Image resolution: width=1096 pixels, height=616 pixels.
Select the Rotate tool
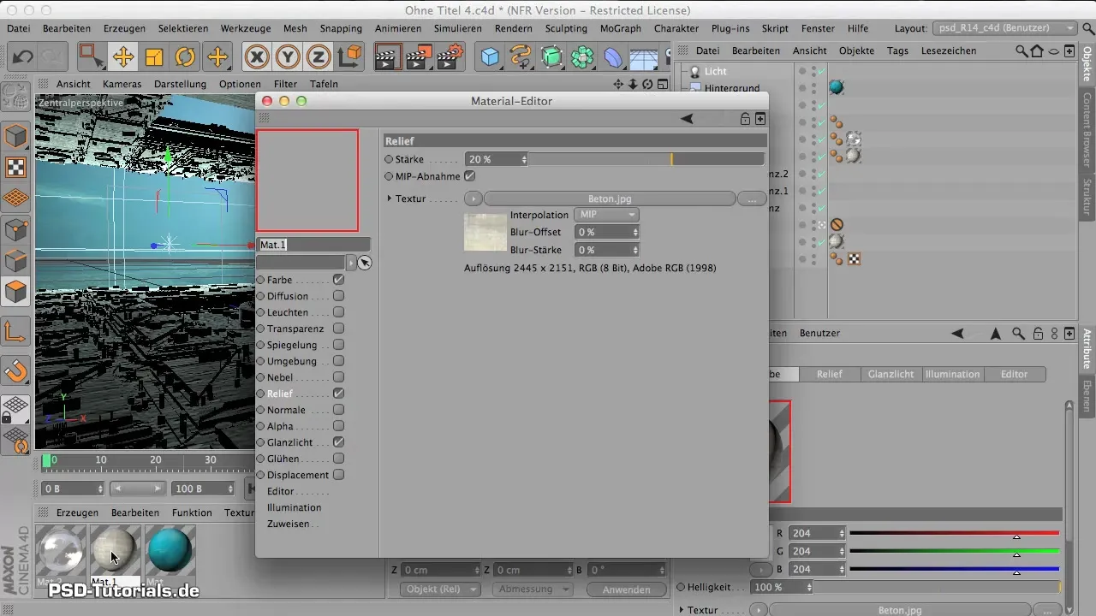click(185, 57)
